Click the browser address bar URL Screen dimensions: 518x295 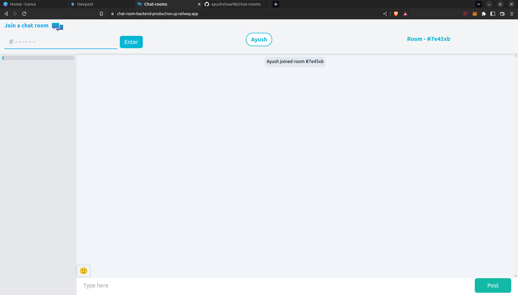point(157,14)
